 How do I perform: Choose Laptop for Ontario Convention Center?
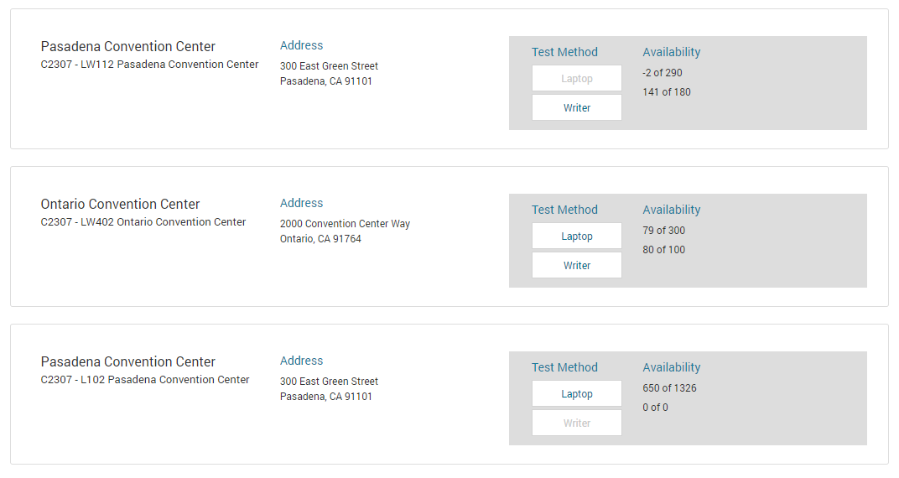(x=576, y=236)
